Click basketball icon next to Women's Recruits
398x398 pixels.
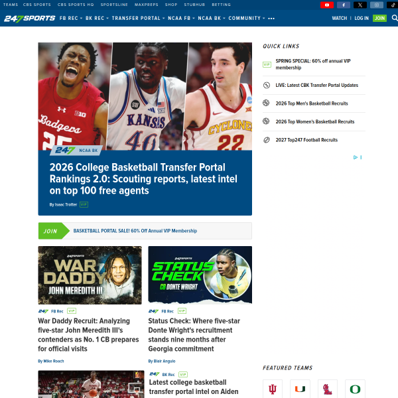266,121
